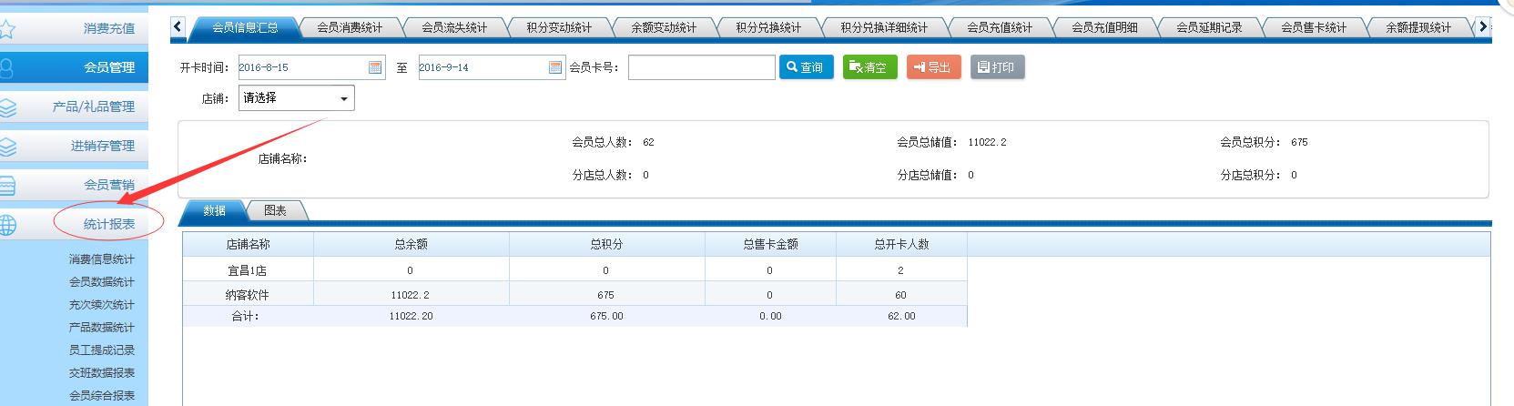1514x406 pixels.
Task: Type in the 会员卡号 input field
Action: coord(701,67)
